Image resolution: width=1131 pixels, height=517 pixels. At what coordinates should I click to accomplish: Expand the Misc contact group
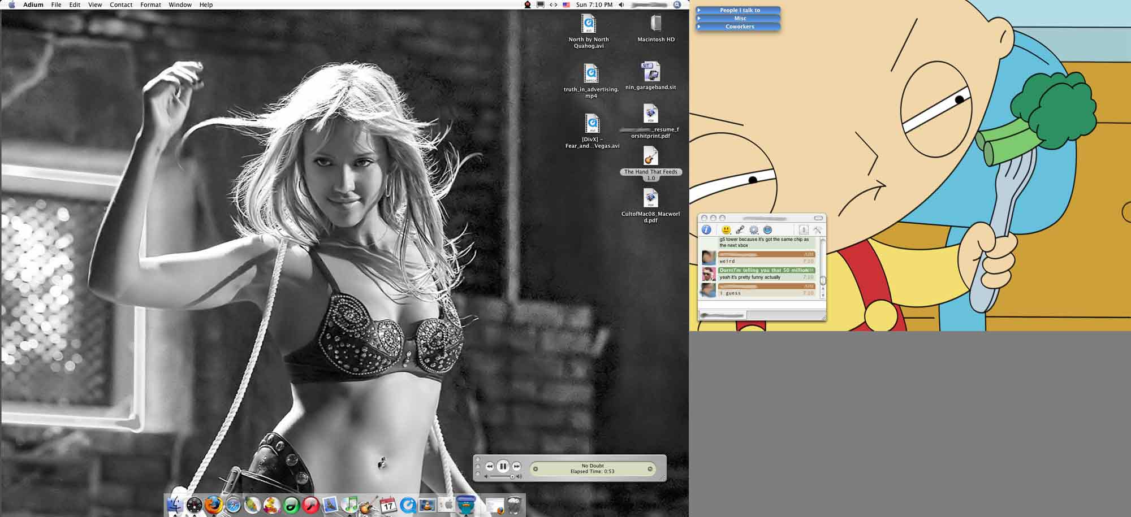[738, 18]
